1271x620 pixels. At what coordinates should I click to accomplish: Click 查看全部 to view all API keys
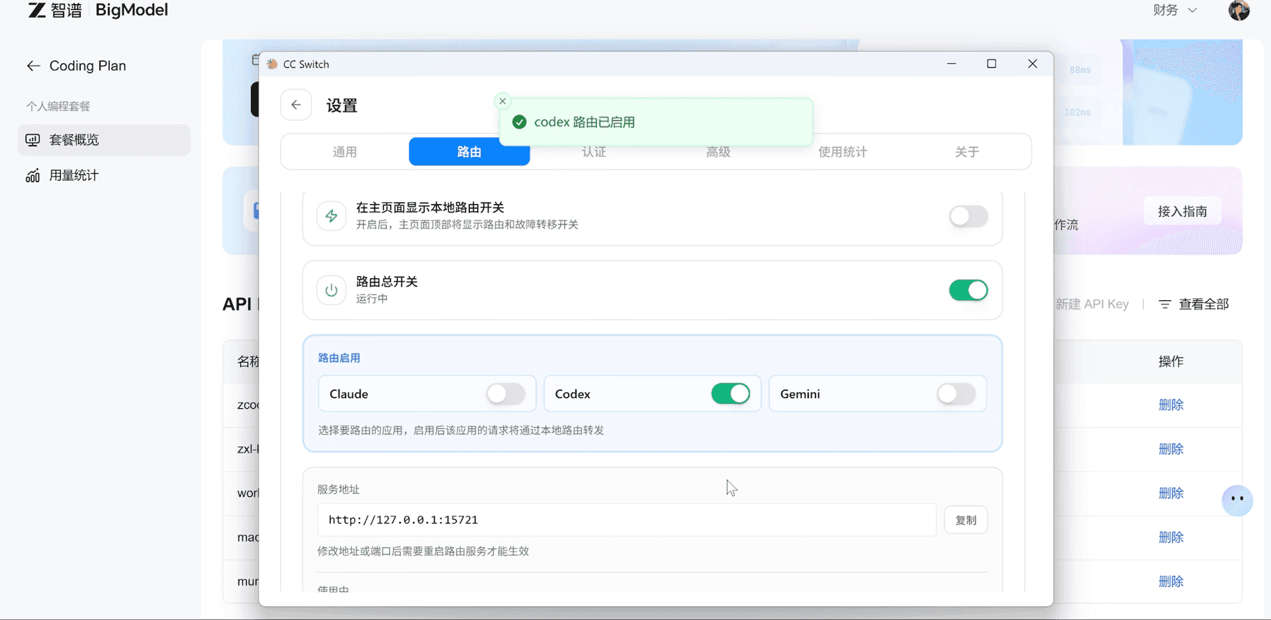click(x=1203, y=304)
